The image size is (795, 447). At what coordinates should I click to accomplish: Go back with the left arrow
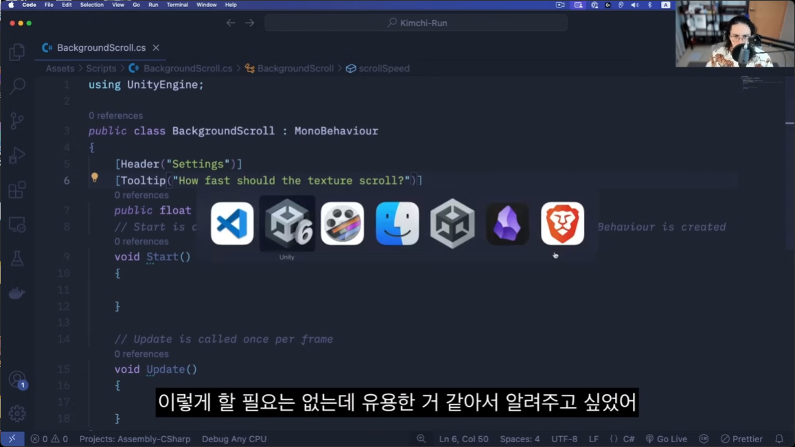pyautogui.click(x=231, y=23)
